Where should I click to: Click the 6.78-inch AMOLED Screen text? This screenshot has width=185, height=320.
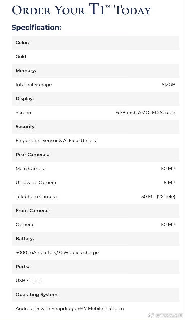tap(146, 113)
